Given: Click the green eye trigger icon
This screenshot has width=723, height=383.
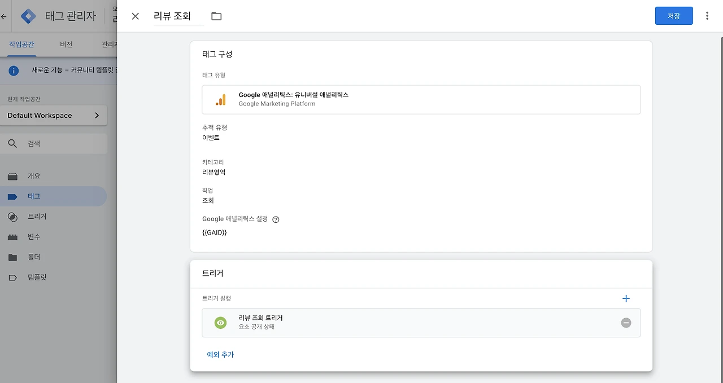Looking at the screenshot, I should (x=220, y=323).
